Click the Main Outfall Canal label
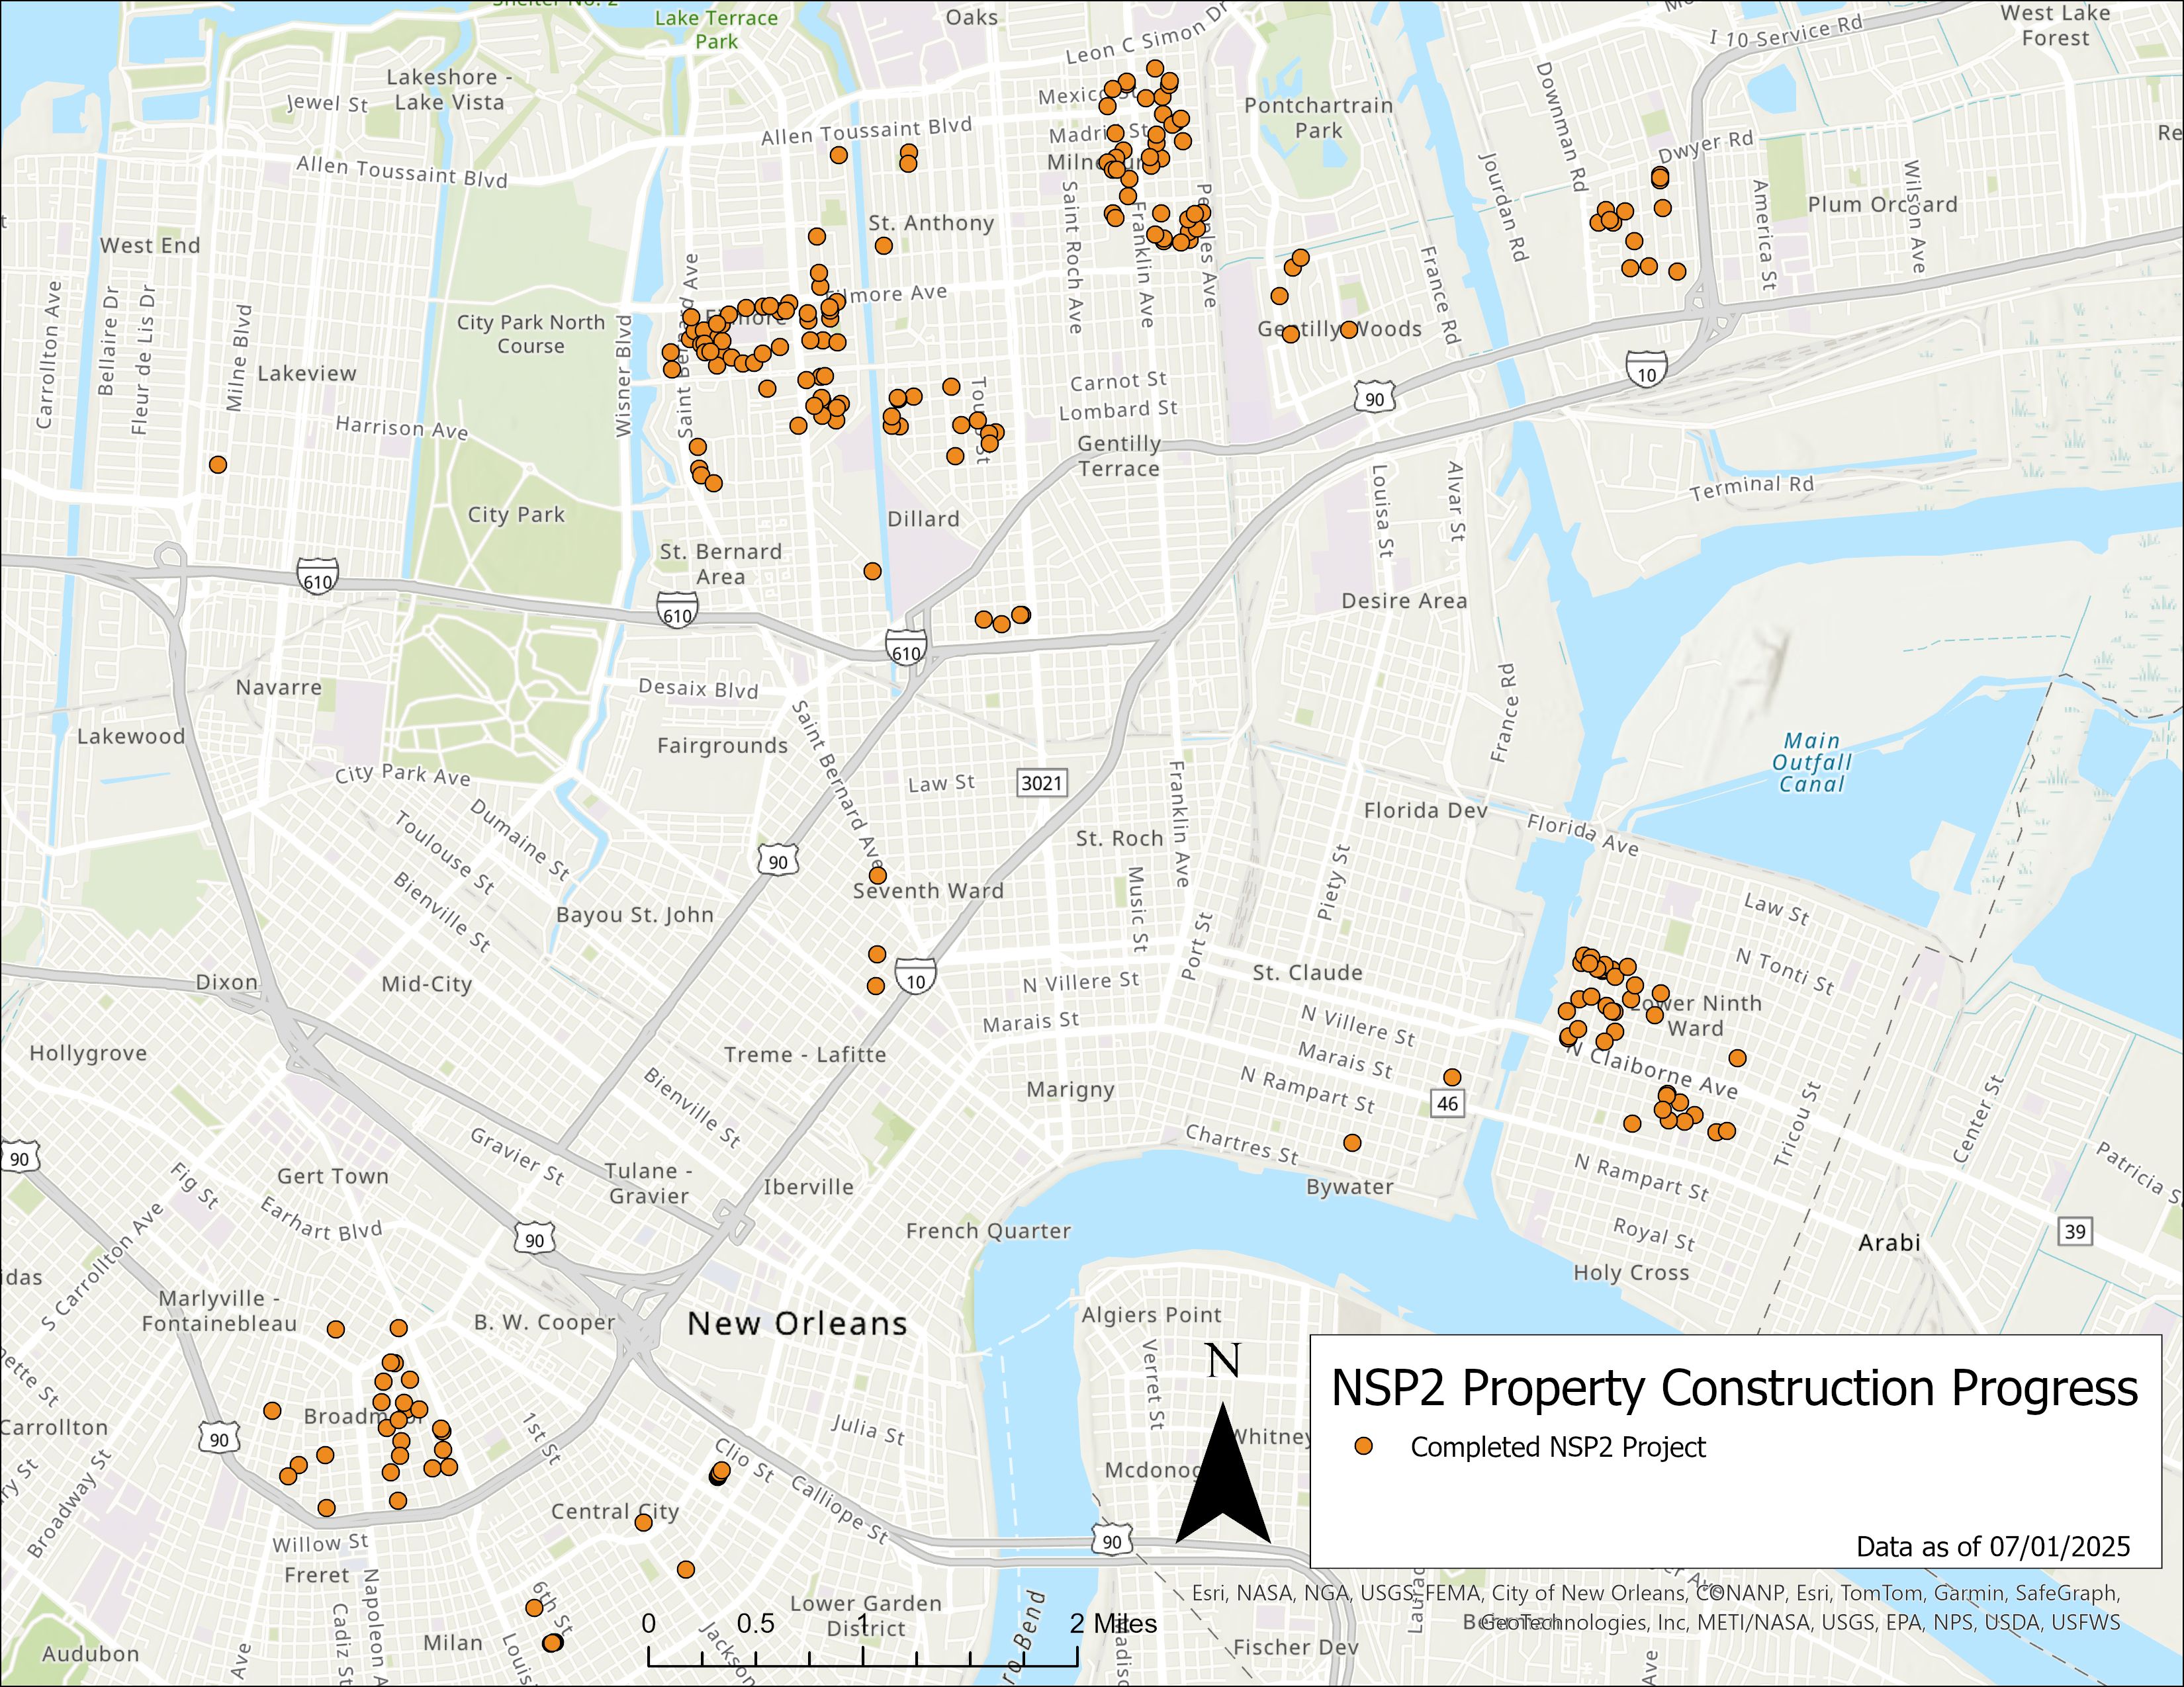2184x1687 pixels. coord(1811,763)
